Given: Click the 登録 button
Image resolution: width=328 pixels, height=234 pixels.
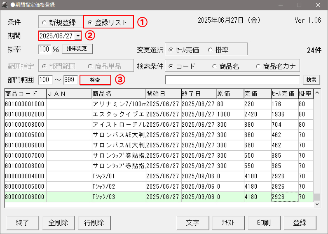Looking at the screenshot, I should [x=300, y=223].
